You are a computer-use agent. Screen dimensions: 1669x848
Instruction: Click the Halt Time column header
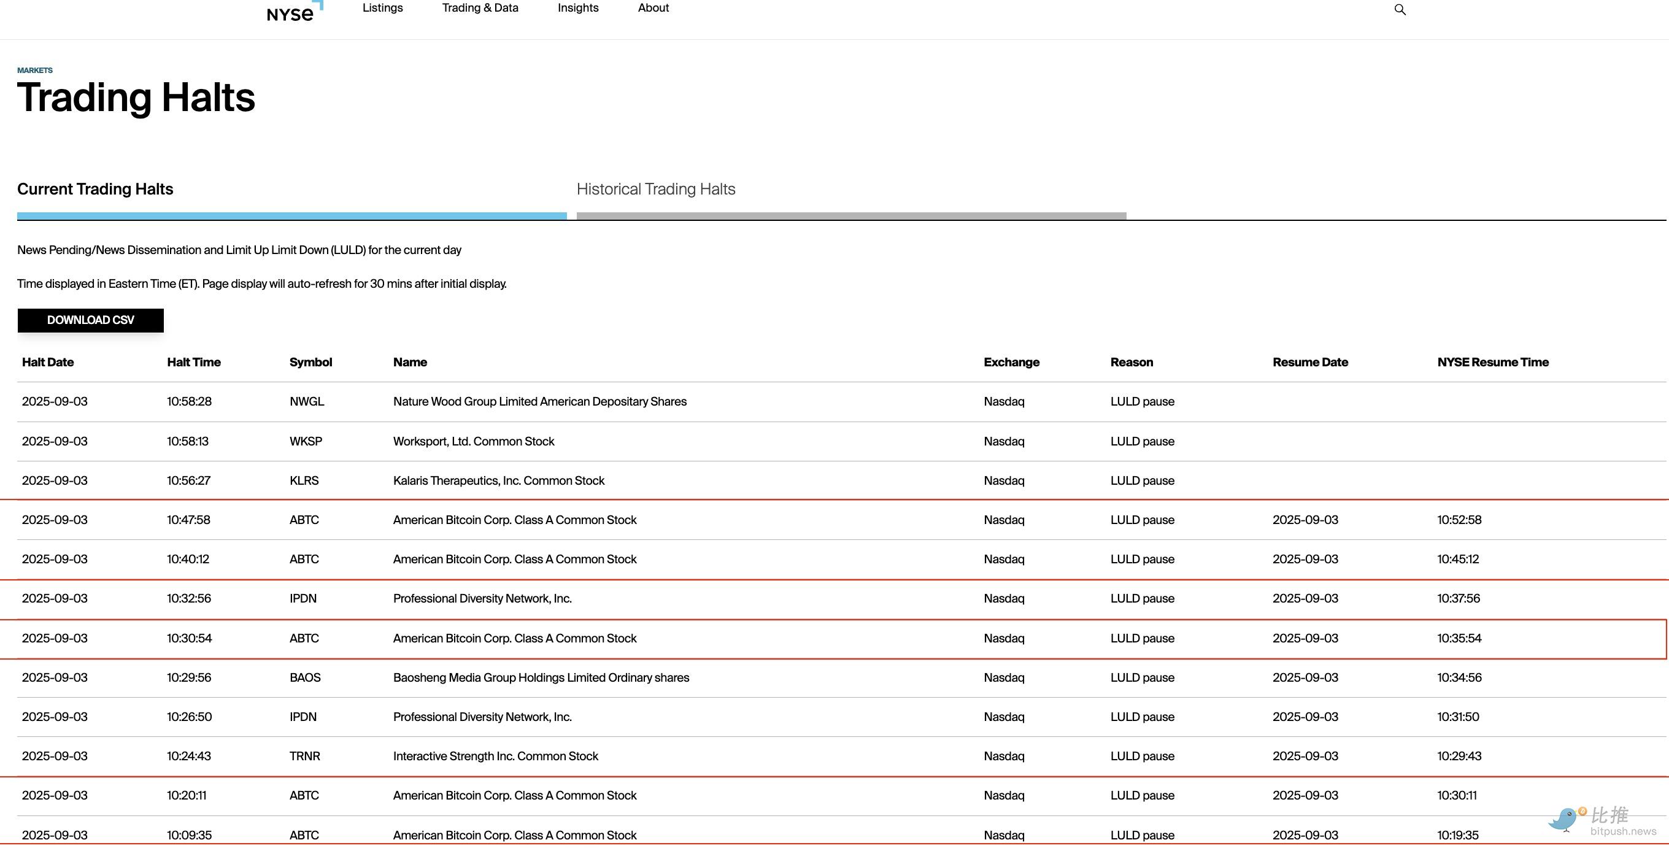(194, 362)
